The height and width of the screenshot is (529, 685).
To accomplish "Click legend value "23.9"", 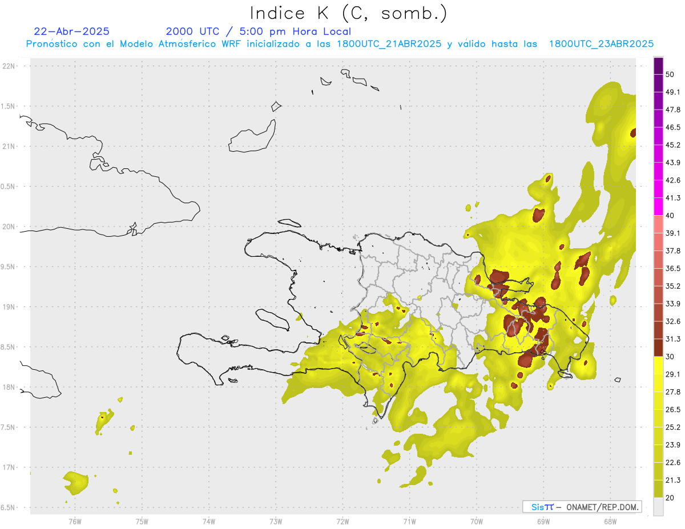I will (x=673, y=445).
